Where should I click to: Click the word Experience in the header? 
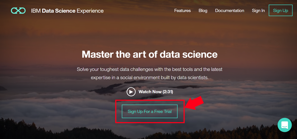90,11
